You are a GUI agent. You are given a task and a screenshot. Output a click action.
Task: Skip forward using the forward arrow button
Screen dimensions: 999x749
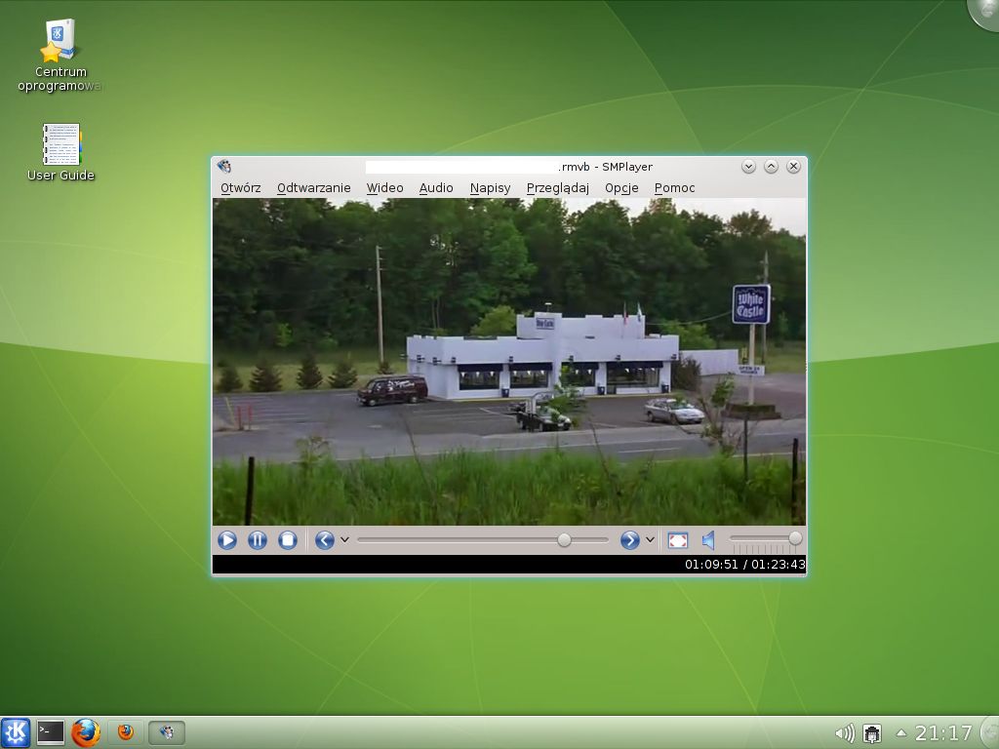coord(629,540)
